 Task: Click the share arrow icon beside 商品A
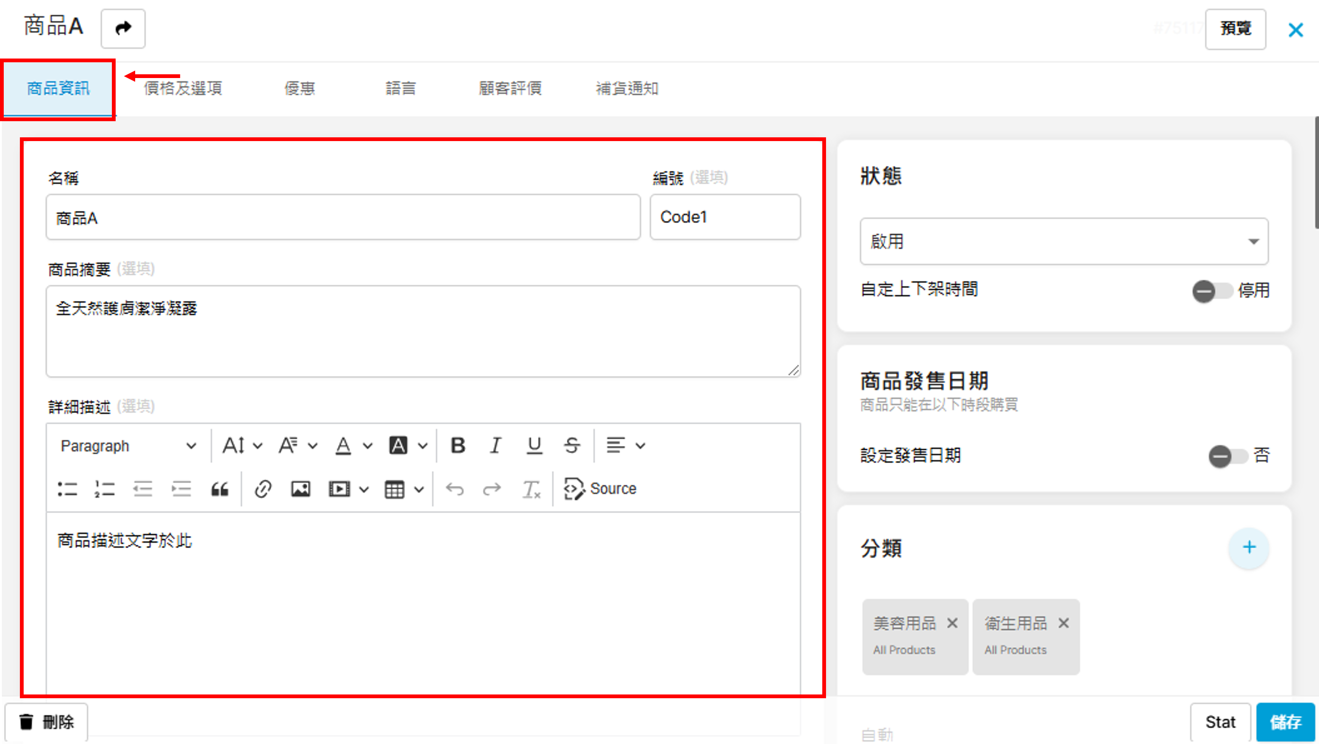123,28
